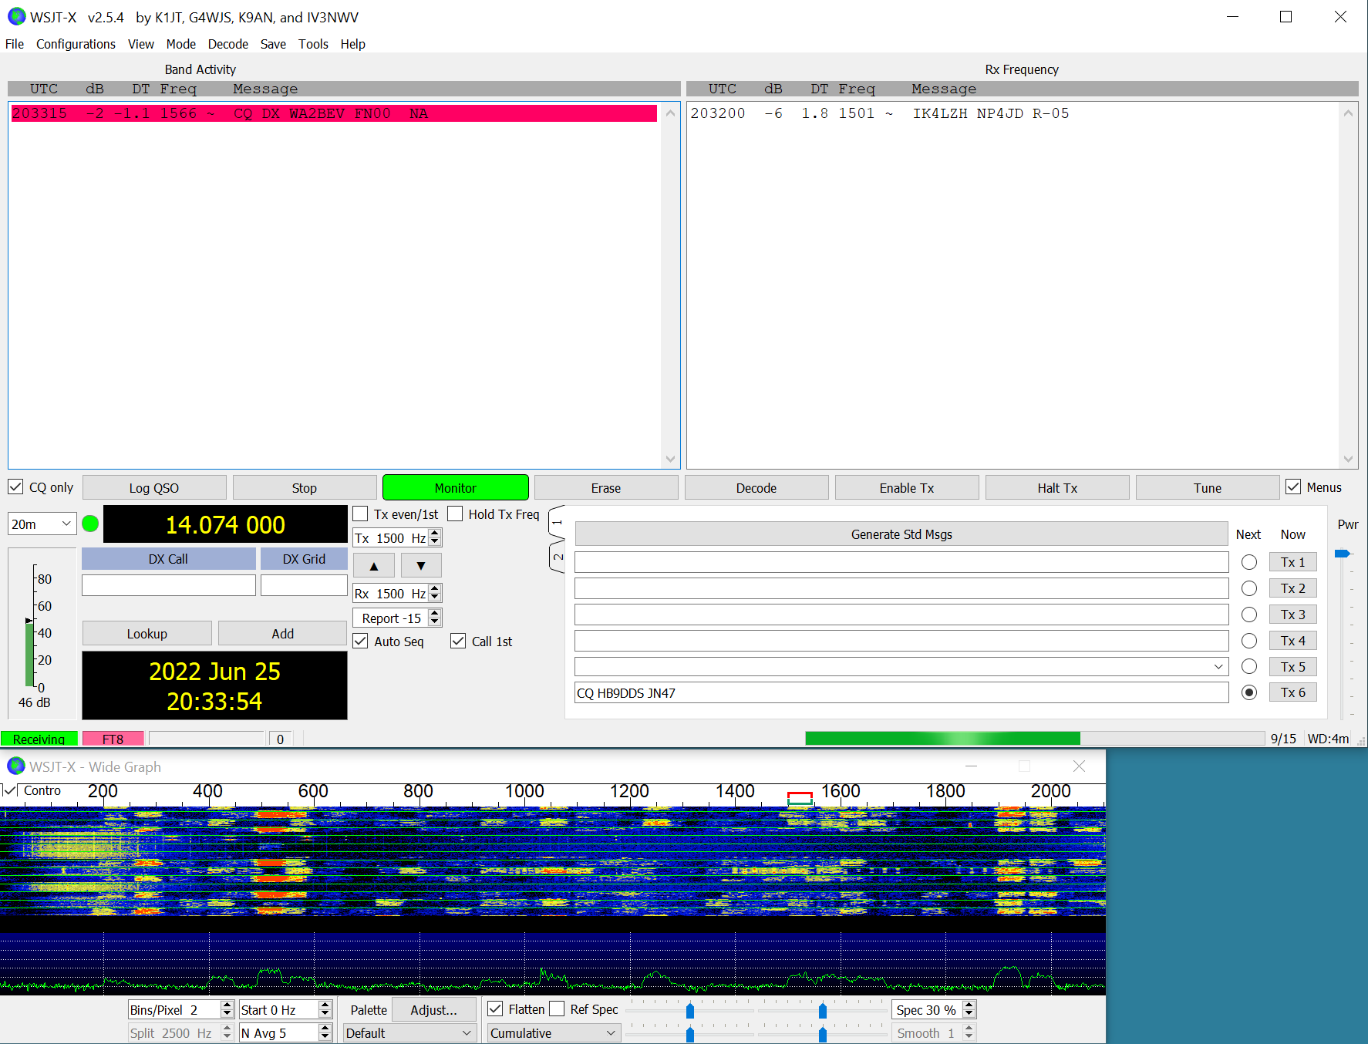Click the Decode button
Image resolution: width=1368 pixels, height=1044 pixels.
point(756,487)
